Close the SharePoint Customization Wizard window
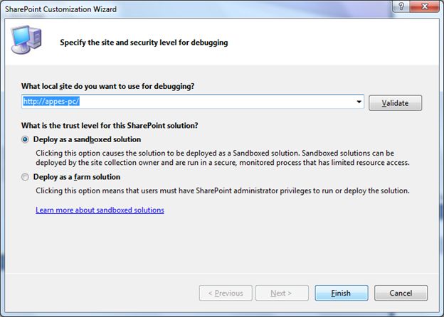The width and height of the screenshot is (444, 317). 425,6
